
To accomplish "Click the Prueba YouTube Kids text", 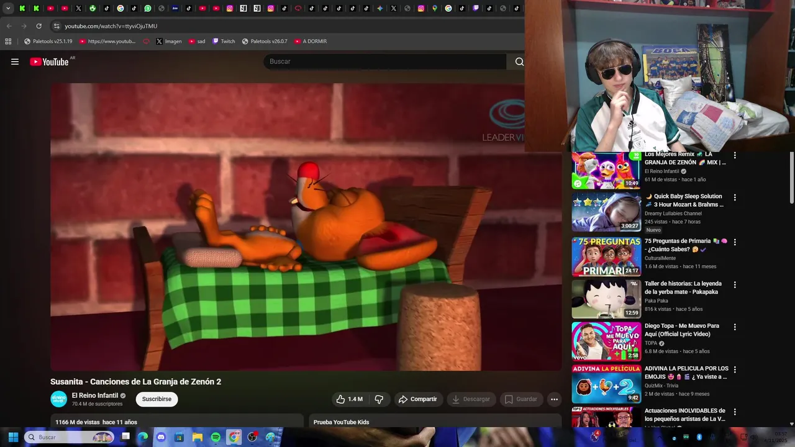I will tap(341, 422).
